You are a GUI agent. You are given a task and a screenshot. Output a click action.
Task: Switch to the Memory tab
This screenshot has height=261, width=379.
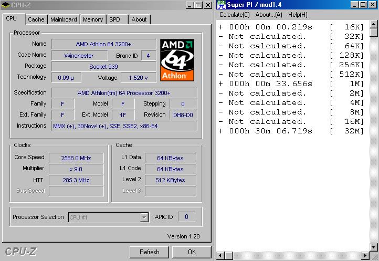93,19
